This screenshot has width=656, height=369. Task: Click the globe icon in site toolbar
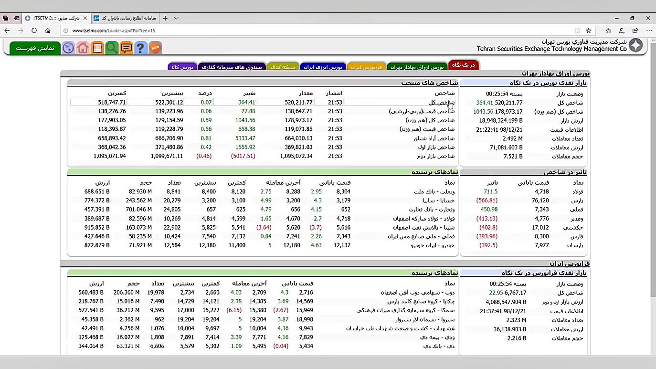pyautogui.click(x=68, y=48)
